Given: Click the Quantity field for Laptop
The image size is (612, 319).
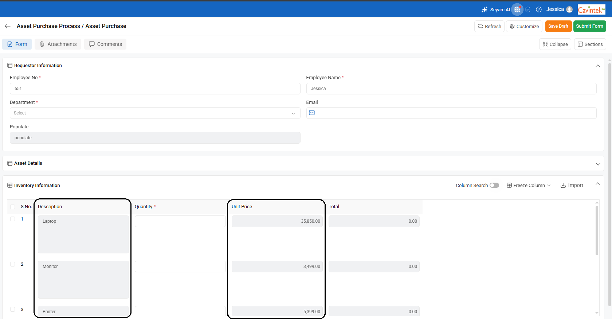Looking at the screenshot, I should click(x=180, y=221).
